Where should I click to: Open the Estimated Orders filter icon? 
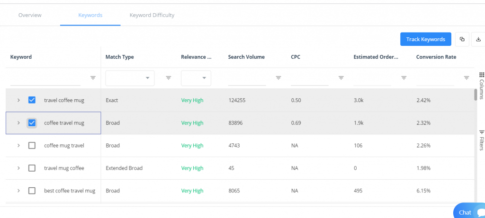[x=404, y=78]
